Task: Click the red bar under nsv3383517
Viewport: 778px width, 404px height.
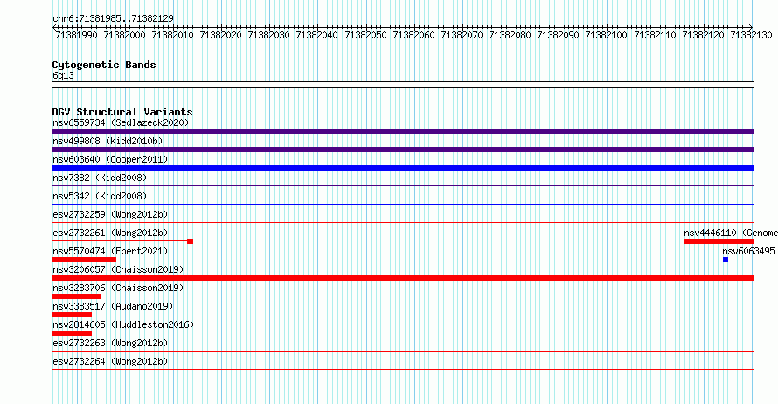Action: tap(72, 315)
